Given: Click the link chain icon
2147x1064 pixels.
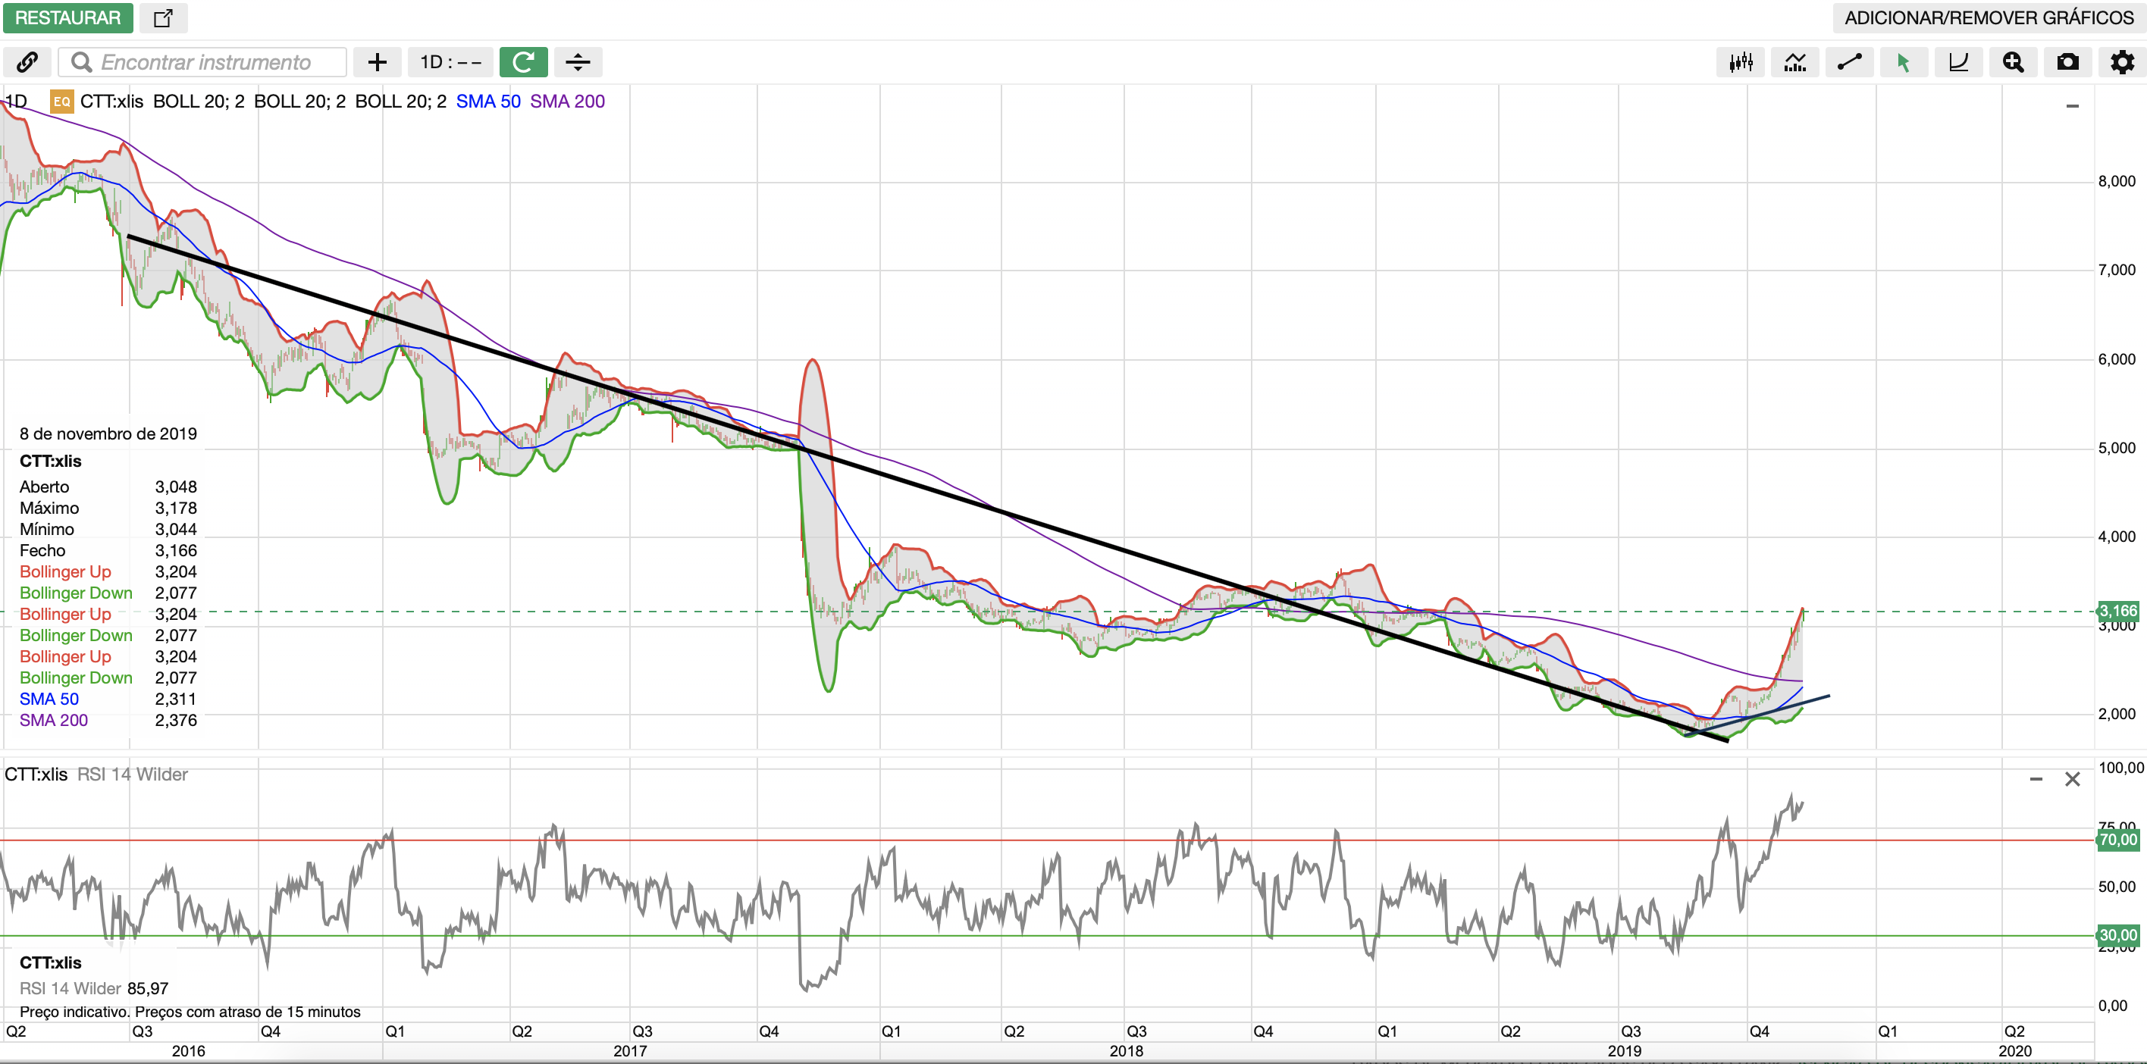Looking at the screenshot, I should coord(27,62).
